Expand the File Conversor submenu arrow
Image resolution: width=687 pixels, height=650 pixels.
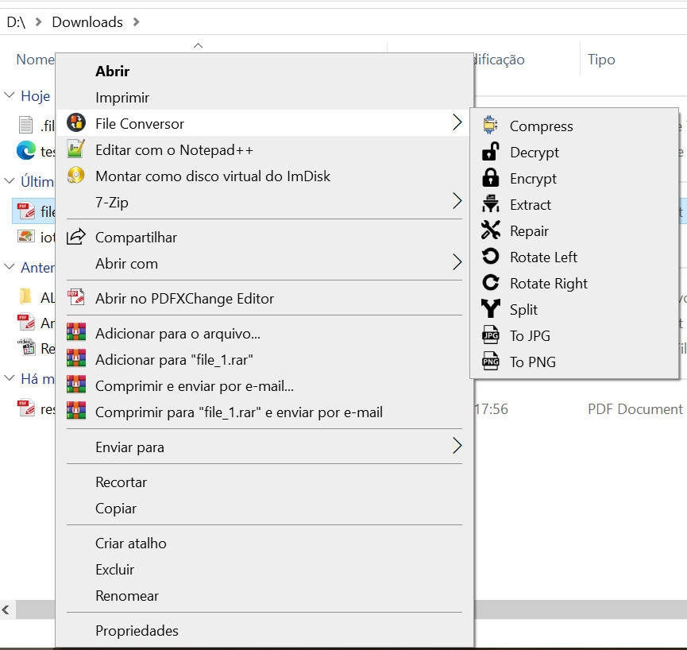457,122
